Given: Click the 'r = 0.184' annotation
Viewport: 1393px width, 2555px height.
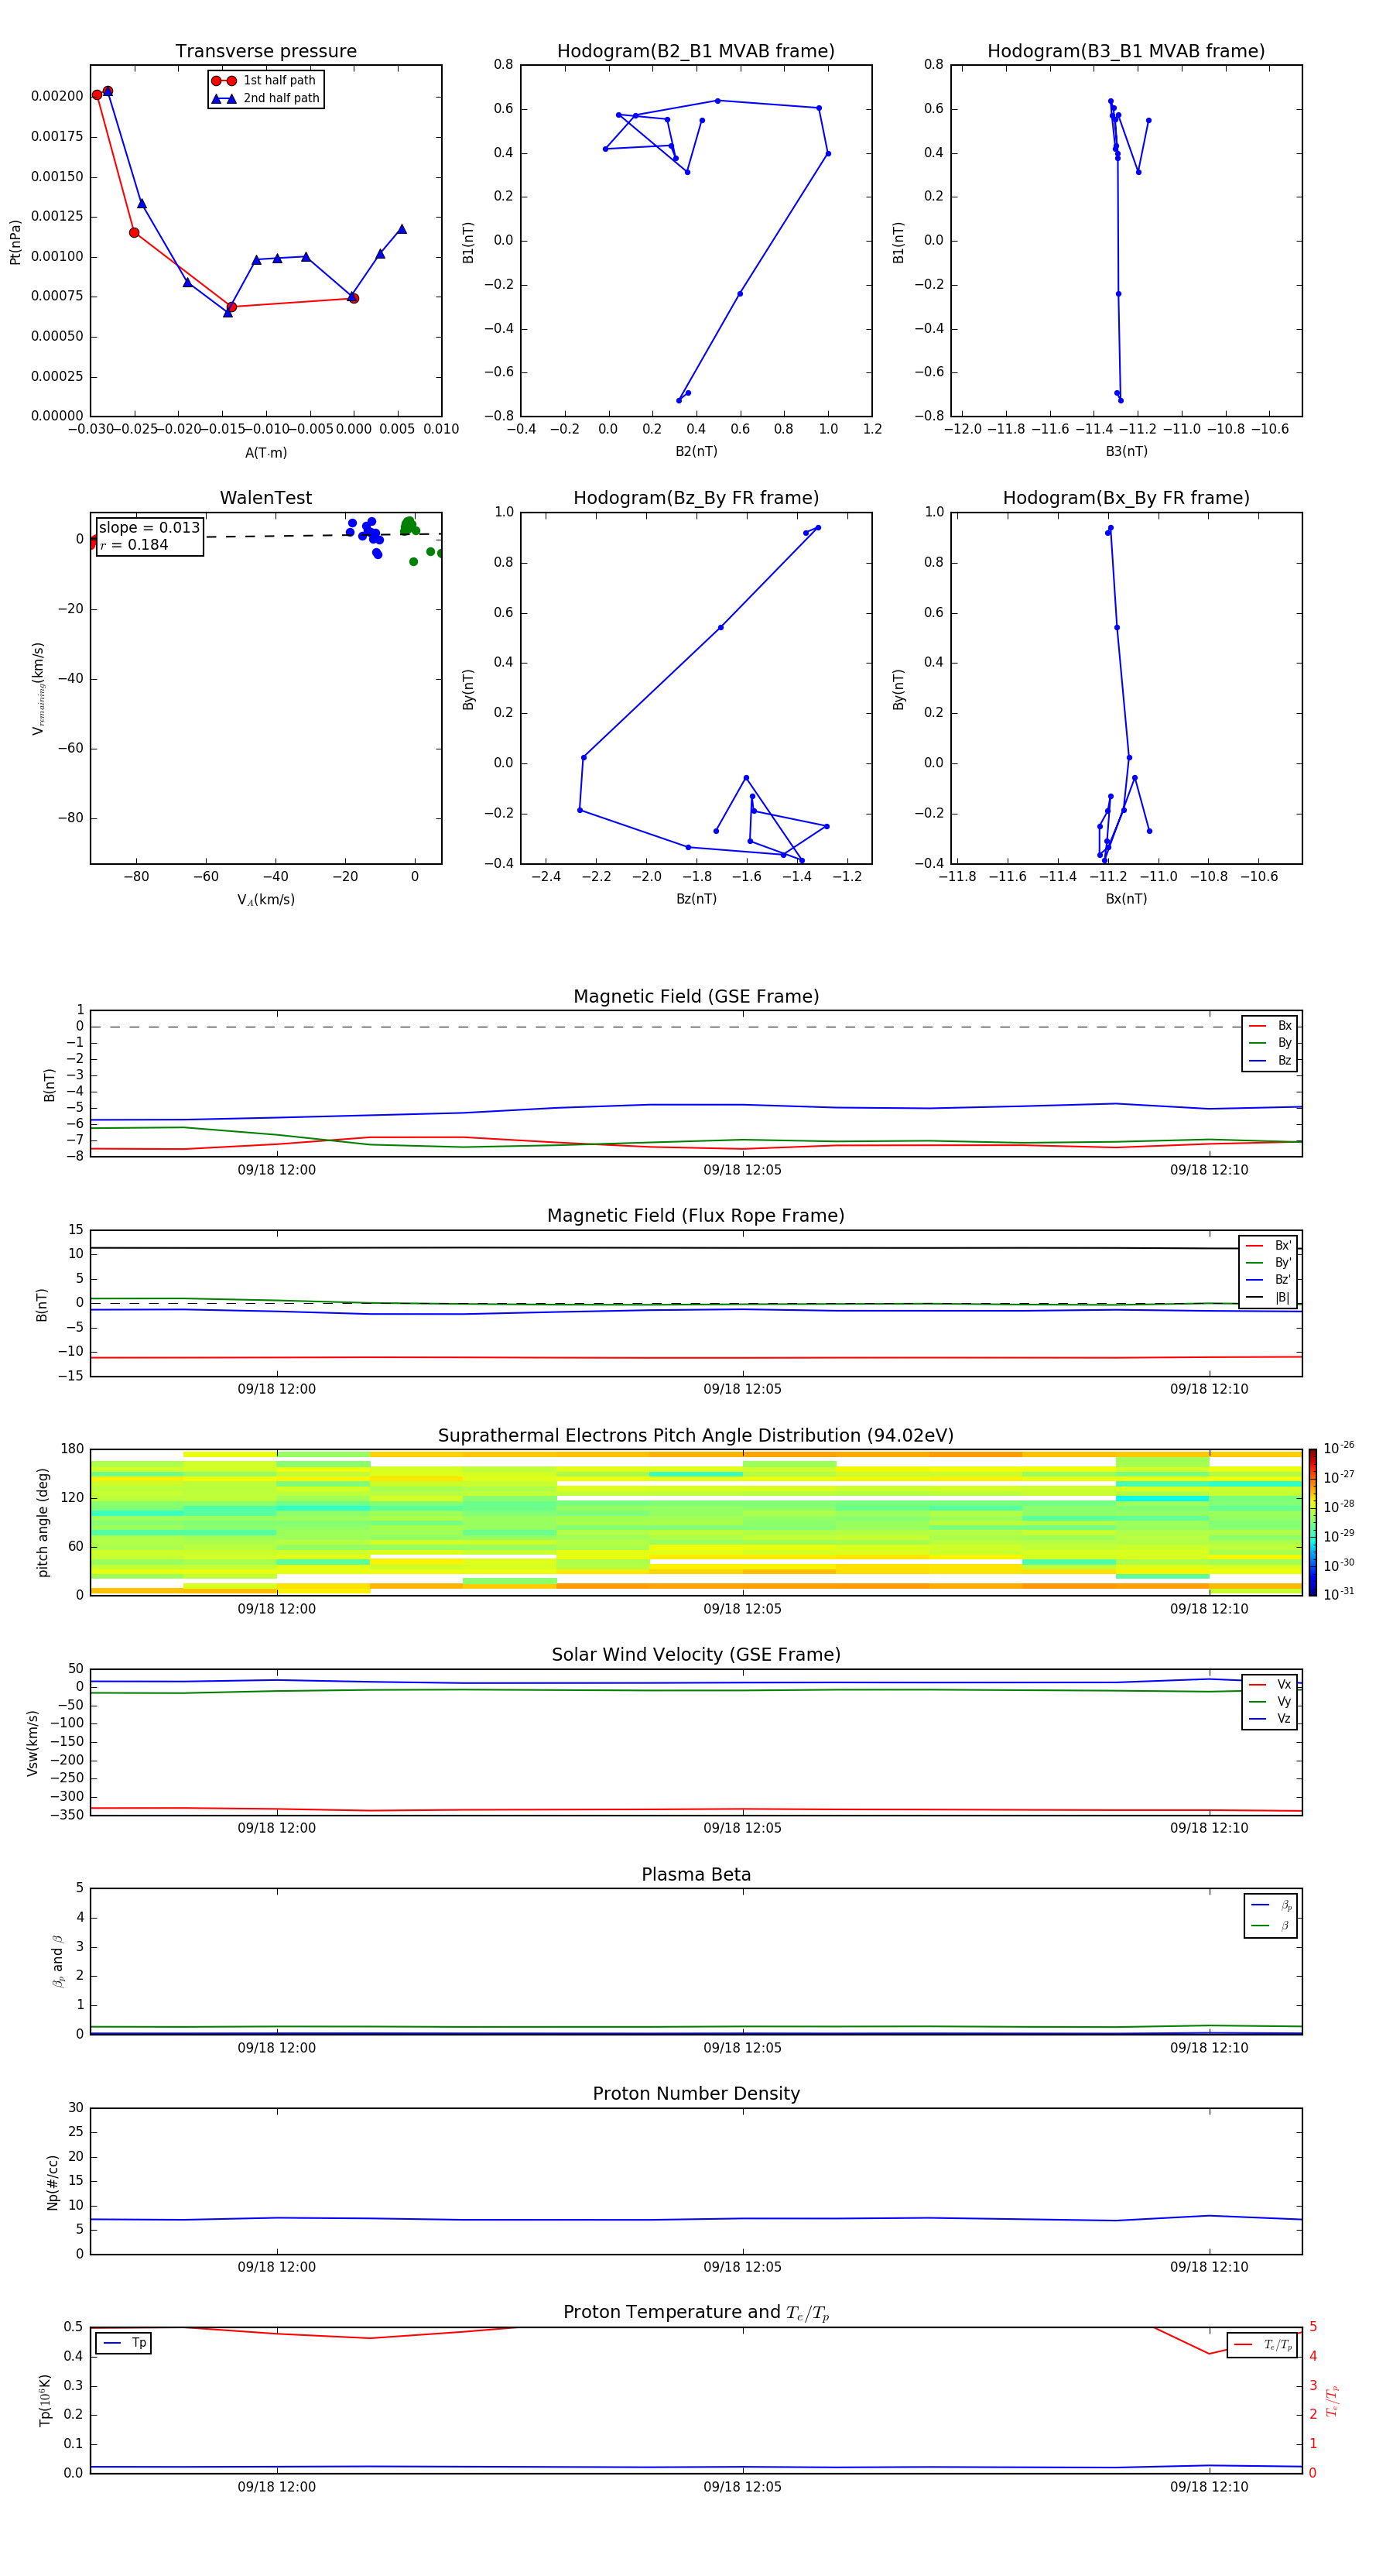Looking at the screenshot, I should coord(134,544).
